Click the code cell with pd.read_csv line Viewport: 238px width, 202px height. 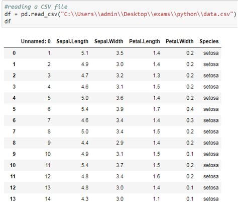[120, 14]
